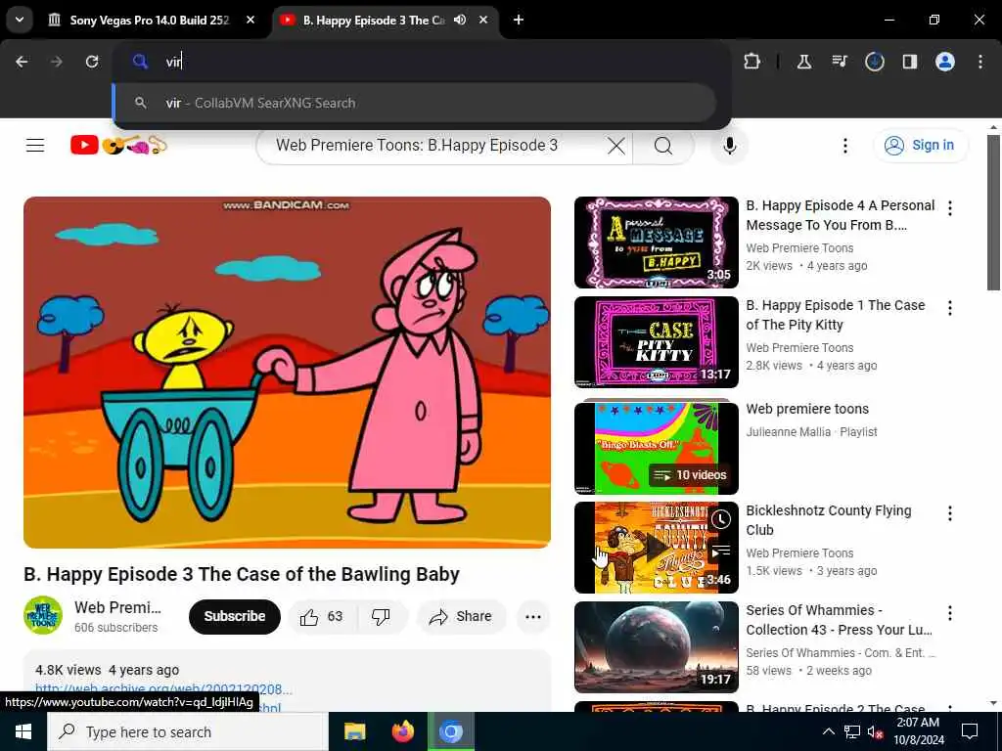The height and width of the screenshot is (751, 1002).
Task: Open the YouTube hamburger guide menu
Action: (35, 146)
